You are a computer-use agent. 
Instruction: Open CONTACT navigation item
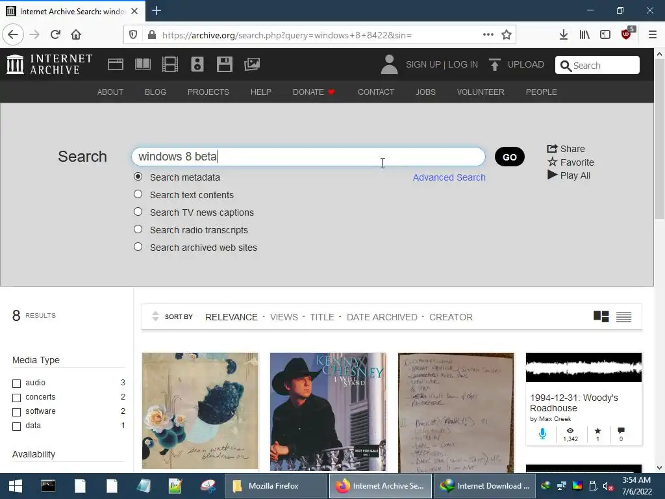(x=376, y=92)
